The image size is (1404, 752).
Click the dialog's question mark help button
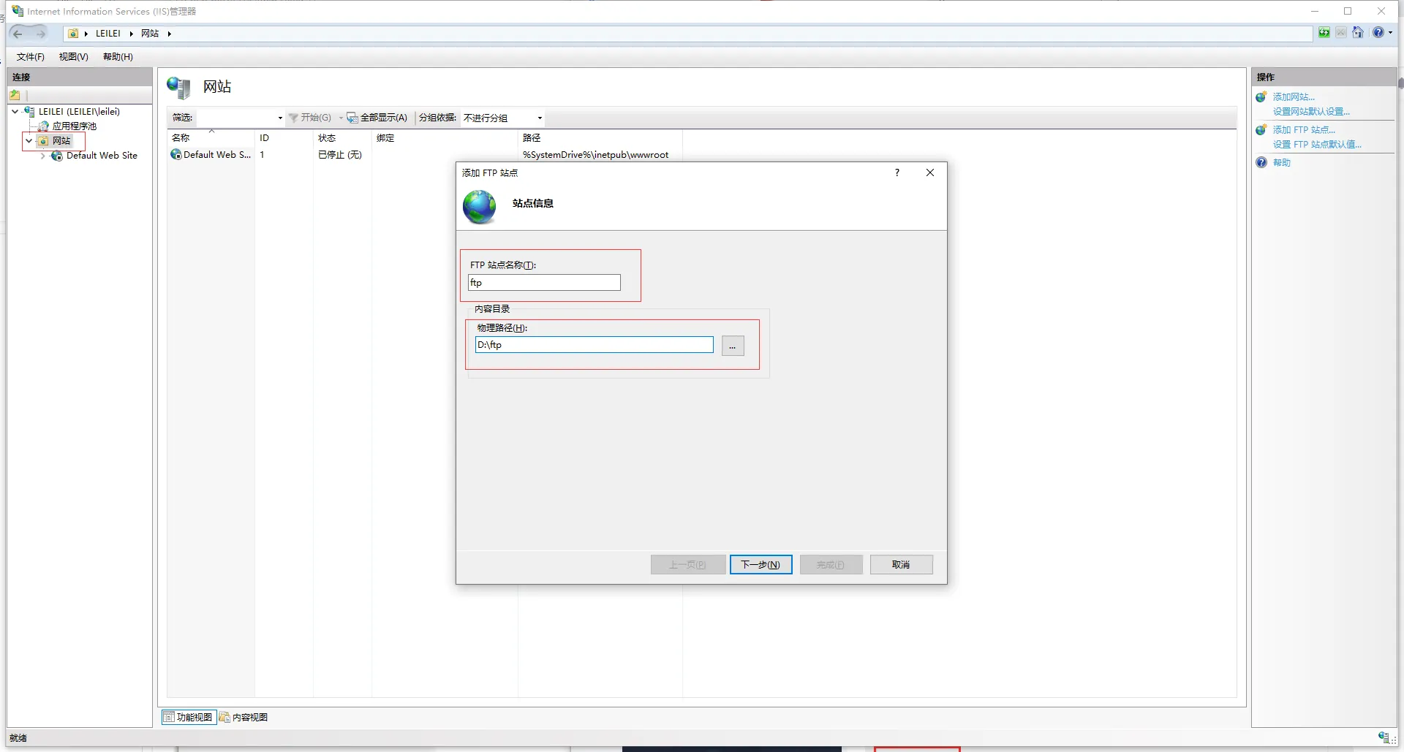click(x=897, y=173)
